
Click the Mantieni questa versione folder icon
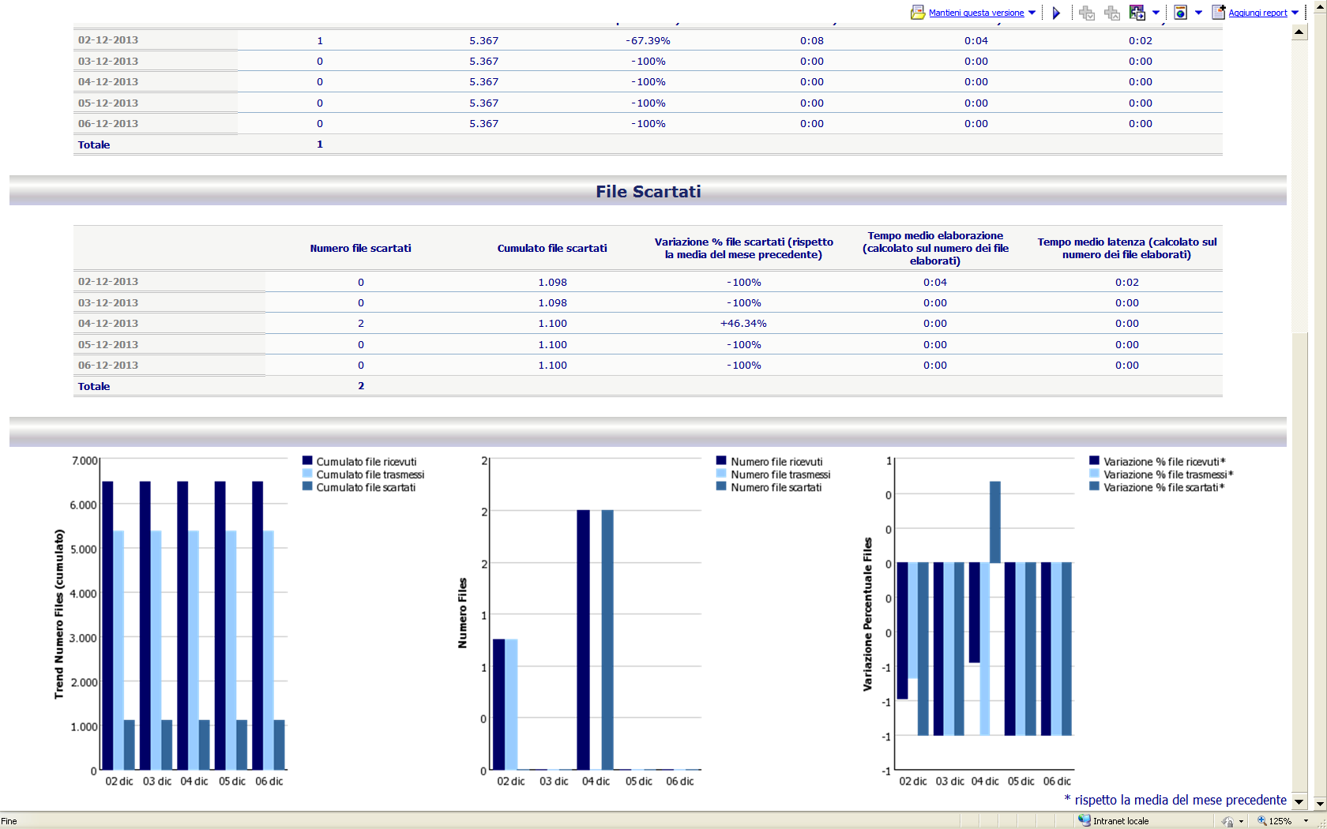(918, 13)
